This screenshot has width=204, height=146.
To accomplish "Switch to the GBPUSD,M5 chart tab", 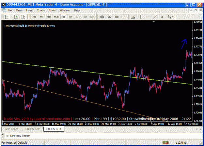I will [x=33, y=129].
